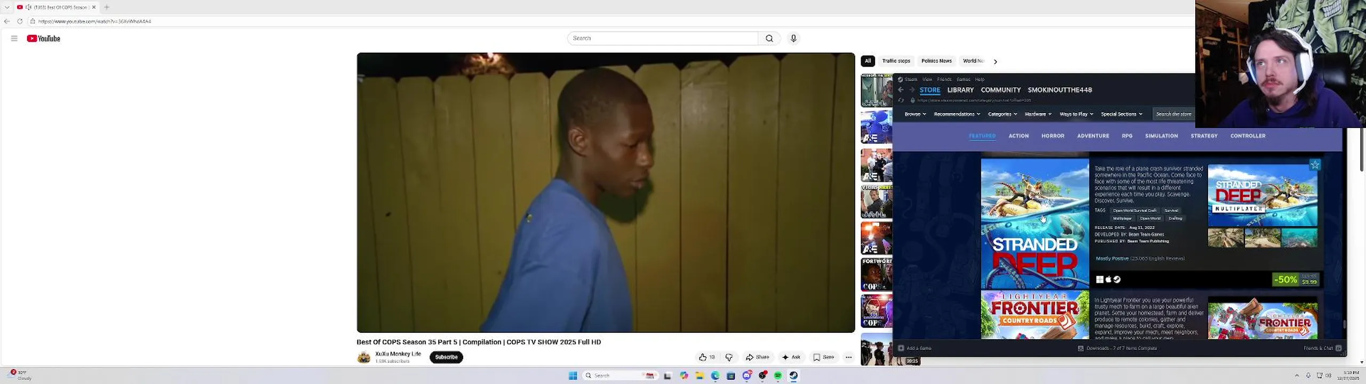Open the YouTube hamburger guide menu
Viewport: 1366px width, 384px height.
(x=14, y=38)
